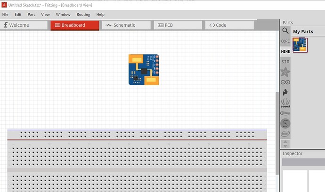Open the parts search magnifier

click(x=285, y=31)
